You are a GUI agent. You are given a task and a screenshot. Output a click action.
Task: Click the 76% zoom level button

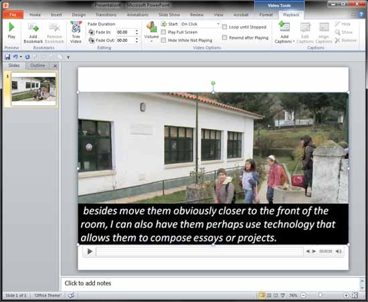pyautogui.click(x=293, y=295)
